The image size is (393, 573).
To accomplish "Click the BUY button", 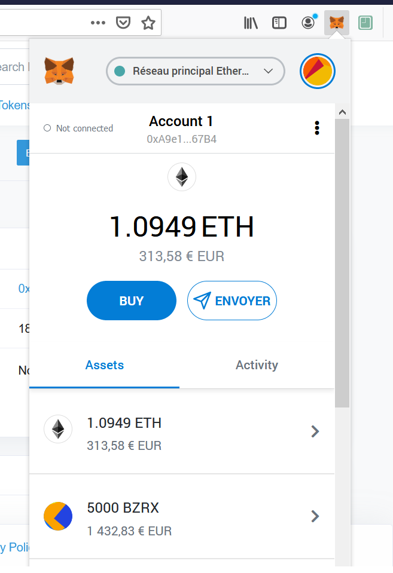I will pos(132,301).
